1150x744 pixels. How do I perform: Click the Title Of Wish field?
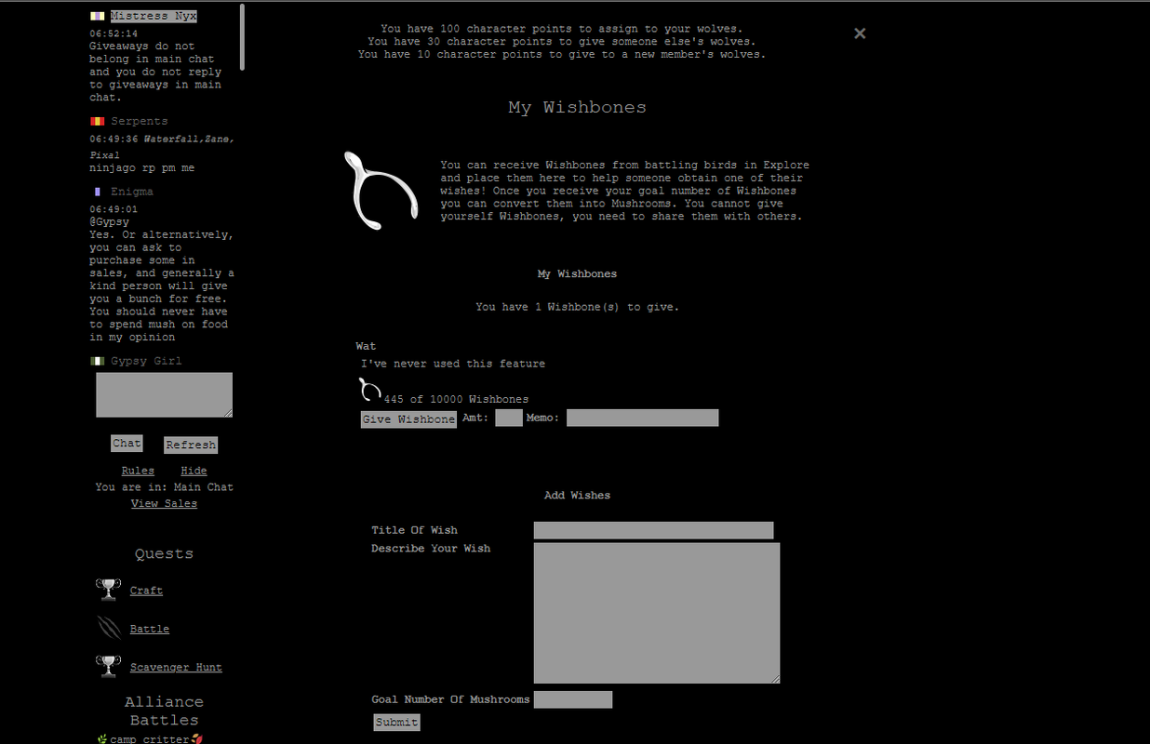[654, 530]
